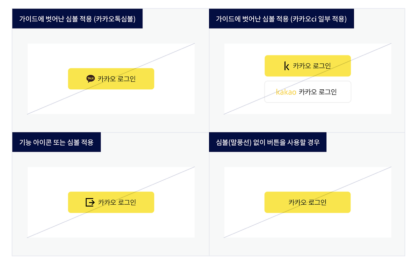The image size is (420, 268).
Task: Click the yellow 'kakao' wordmark logo
Action: (x=286, y=92)
